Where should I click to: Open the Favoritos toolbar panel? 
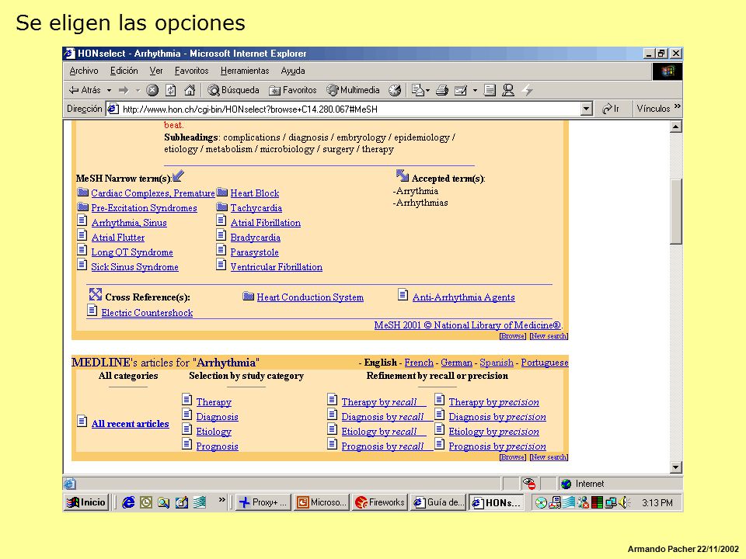[x=293, y=90]
